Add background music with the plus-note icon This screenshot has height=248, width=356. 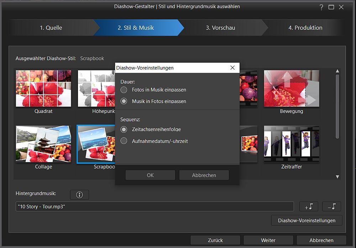tap(309, 206)
